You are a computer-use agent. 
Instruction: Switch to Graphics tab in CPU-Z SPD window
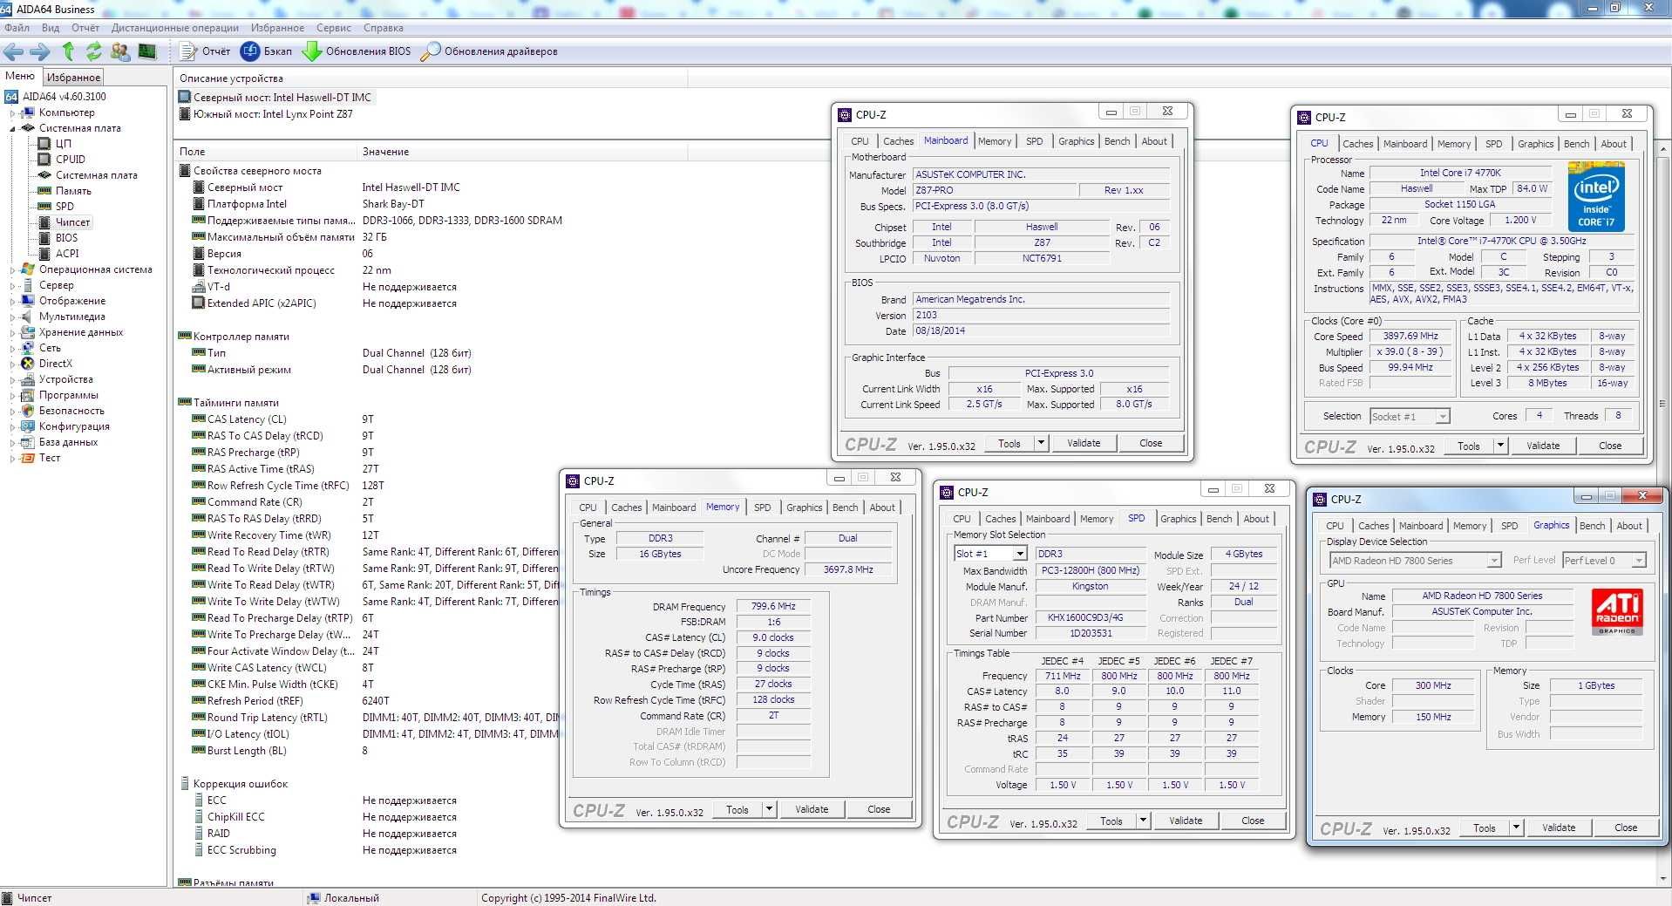(1178, 519)
